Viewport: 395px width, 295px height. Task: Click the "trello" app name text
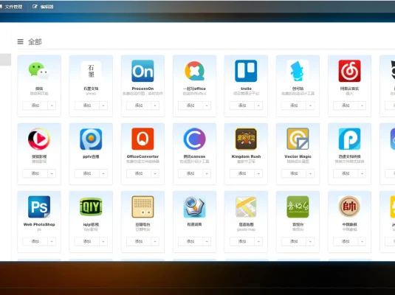tap(246, 88)
